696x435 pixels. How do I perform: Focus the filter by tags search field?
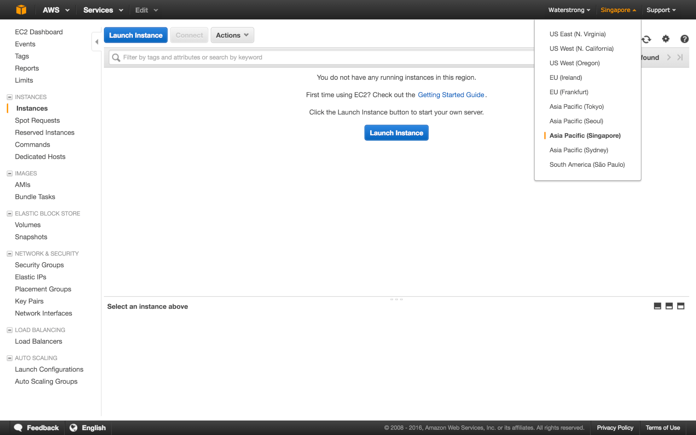322,58
